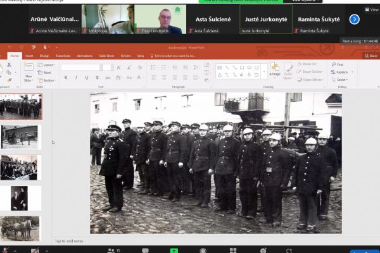
Task: Select the Oval shape
Action: (x=249, y=68)
